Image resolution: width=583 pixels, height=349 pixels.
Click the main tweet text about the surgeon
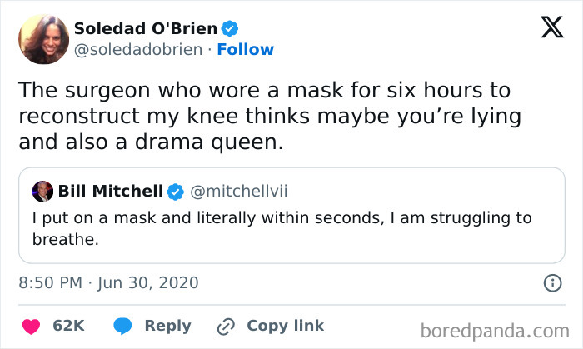tap(267, 116)
